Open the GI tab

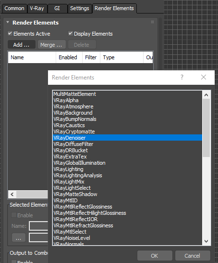click(x=57, y=8)
